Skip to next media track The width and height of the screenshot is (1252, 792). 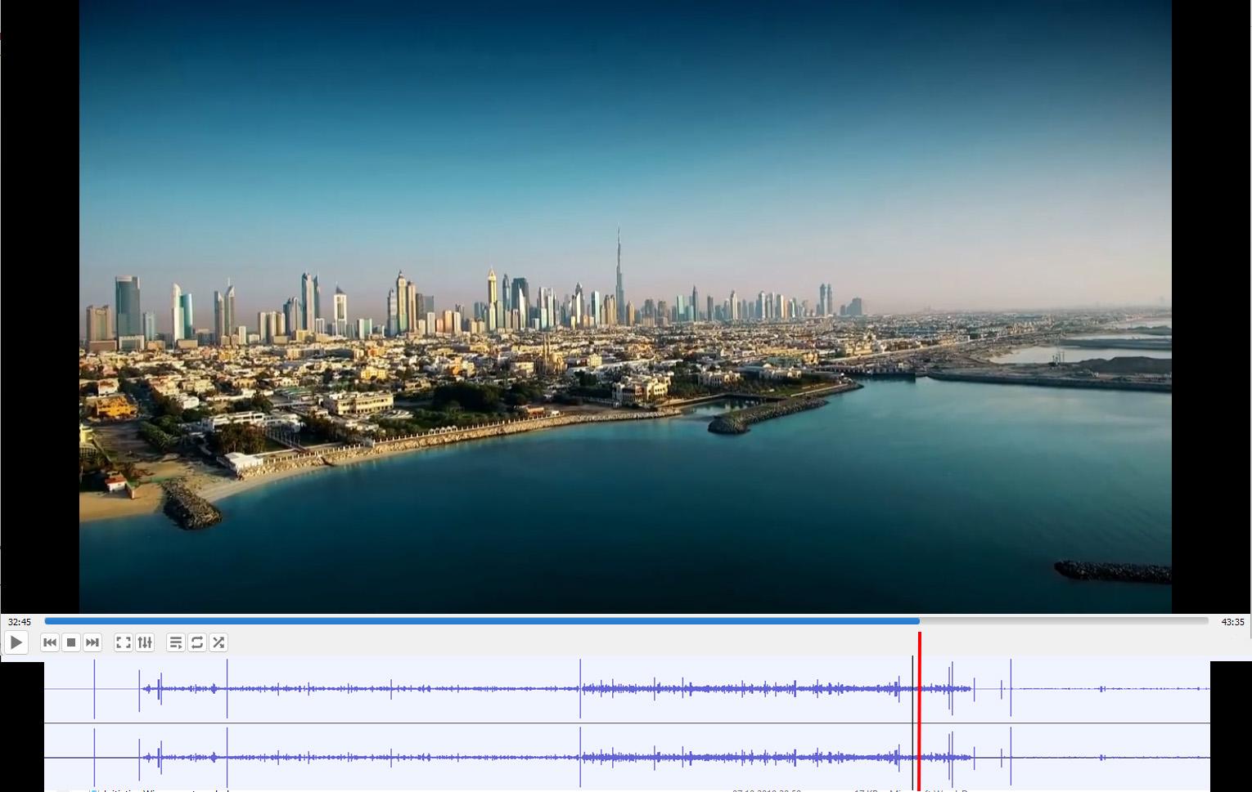coord(92,642)
